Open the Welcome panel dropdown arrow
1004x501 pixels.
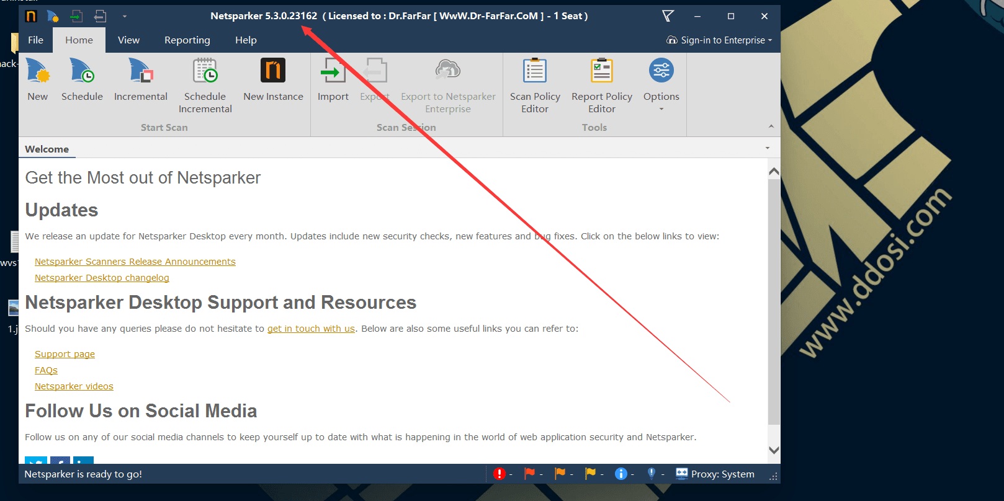(x=768, y=148)
